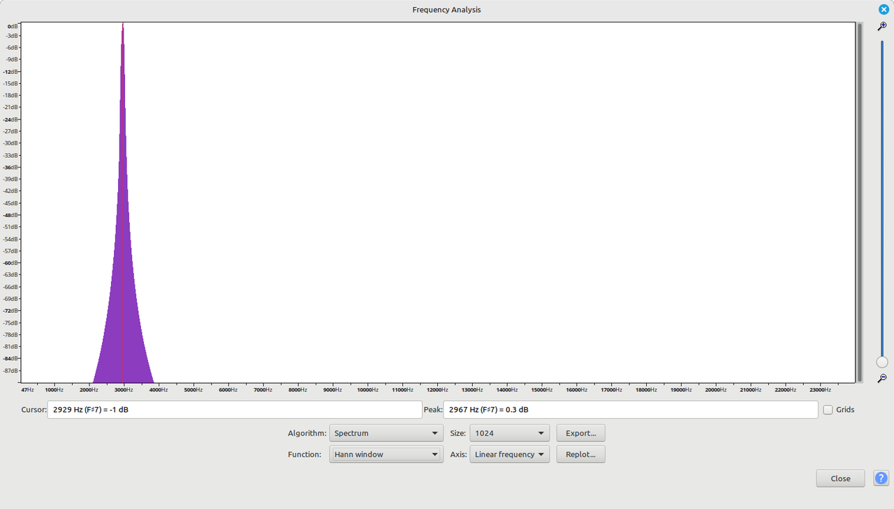
Task: Open the Function dropdown showing Hann window
Action: coord(386,455)
